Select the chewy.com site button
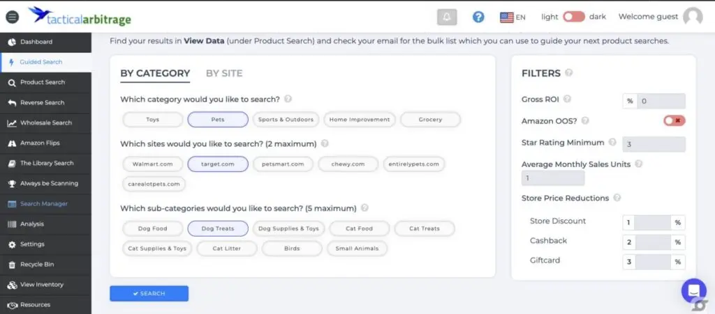715x314 pixels. pyautogui.click(x=348, y=164)
